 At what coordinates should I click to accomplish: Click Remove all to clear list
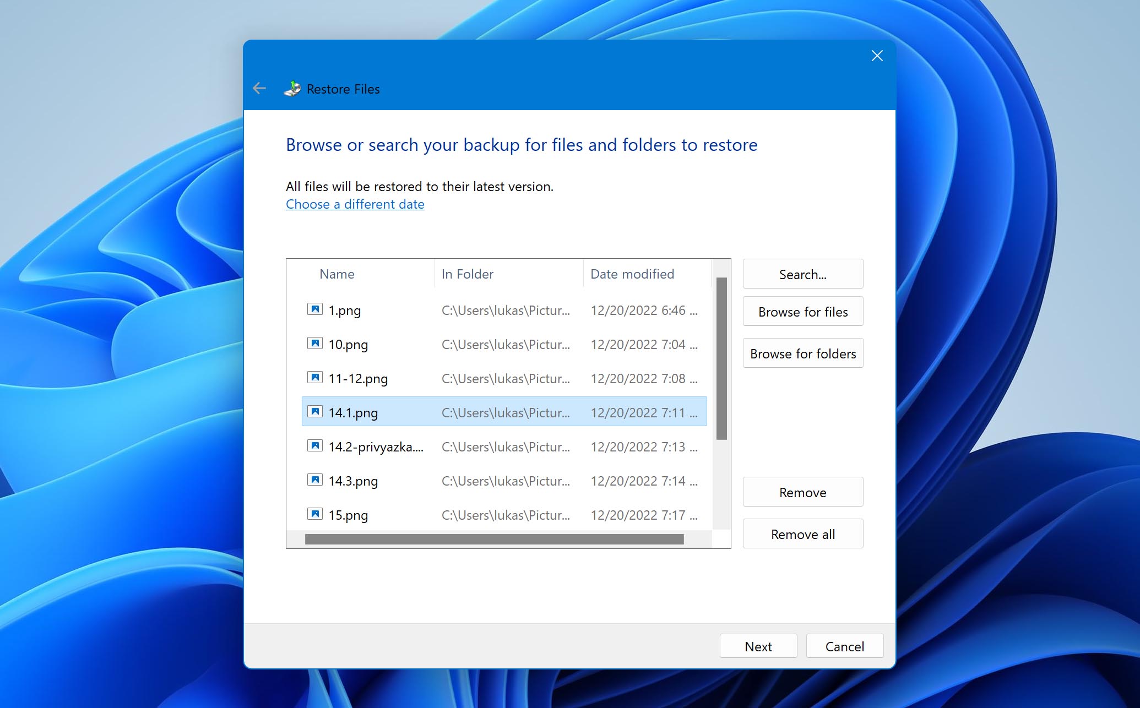(x=803, y=533)
